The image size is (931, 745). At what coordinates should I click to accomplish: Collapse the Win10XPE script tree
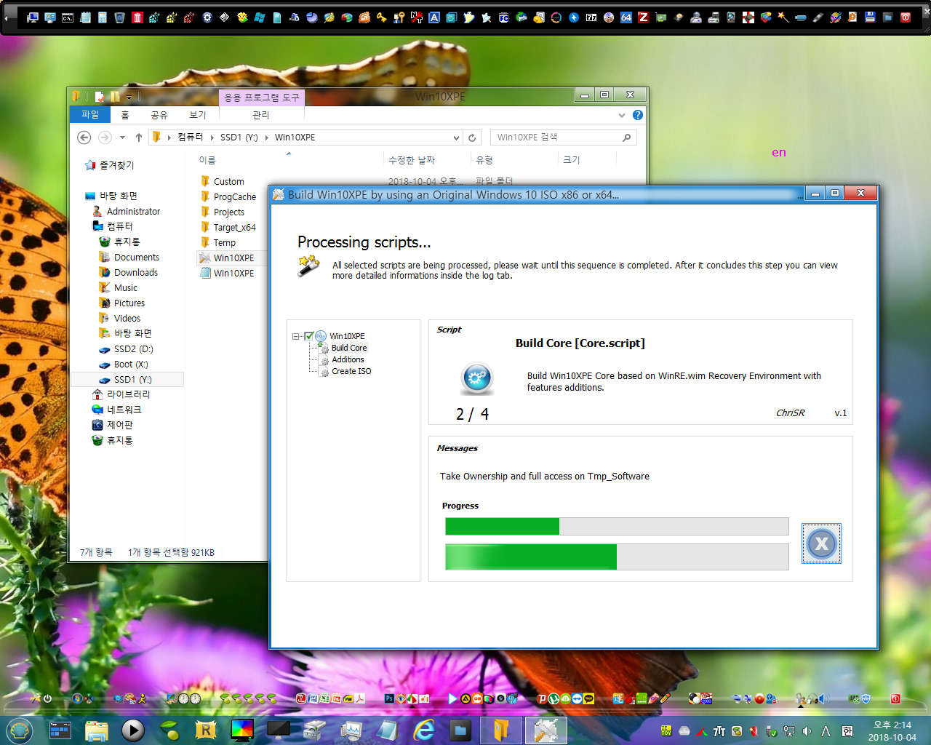[296, 336]
